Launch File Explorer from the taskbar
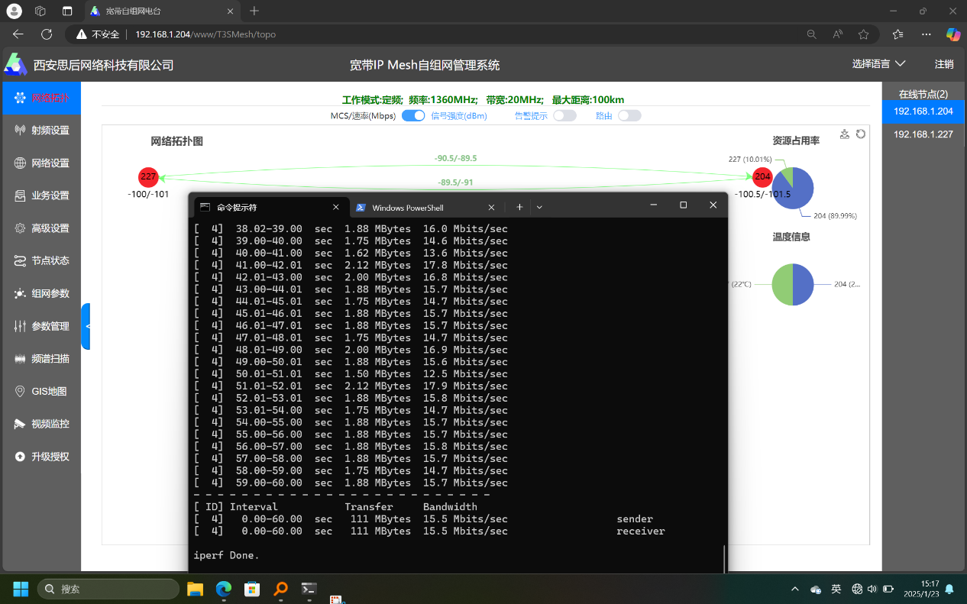 (196, 589)
